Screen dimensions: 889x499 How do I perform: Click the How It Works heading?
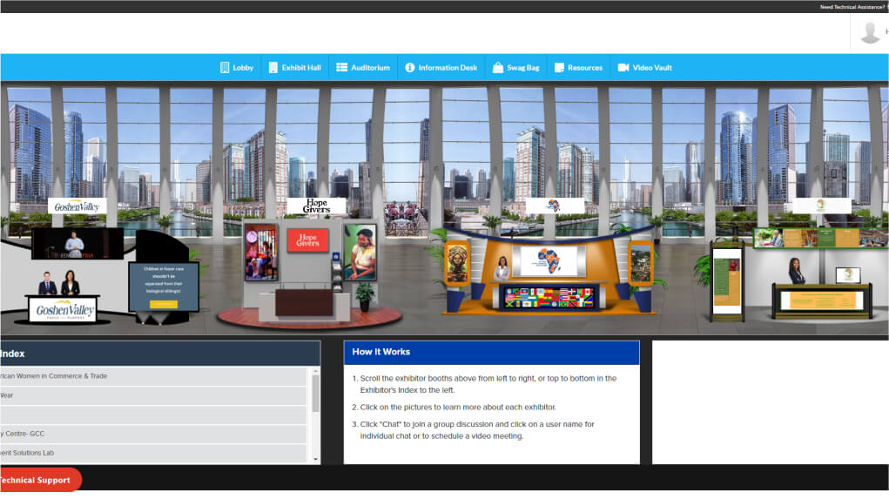[381, 352]
